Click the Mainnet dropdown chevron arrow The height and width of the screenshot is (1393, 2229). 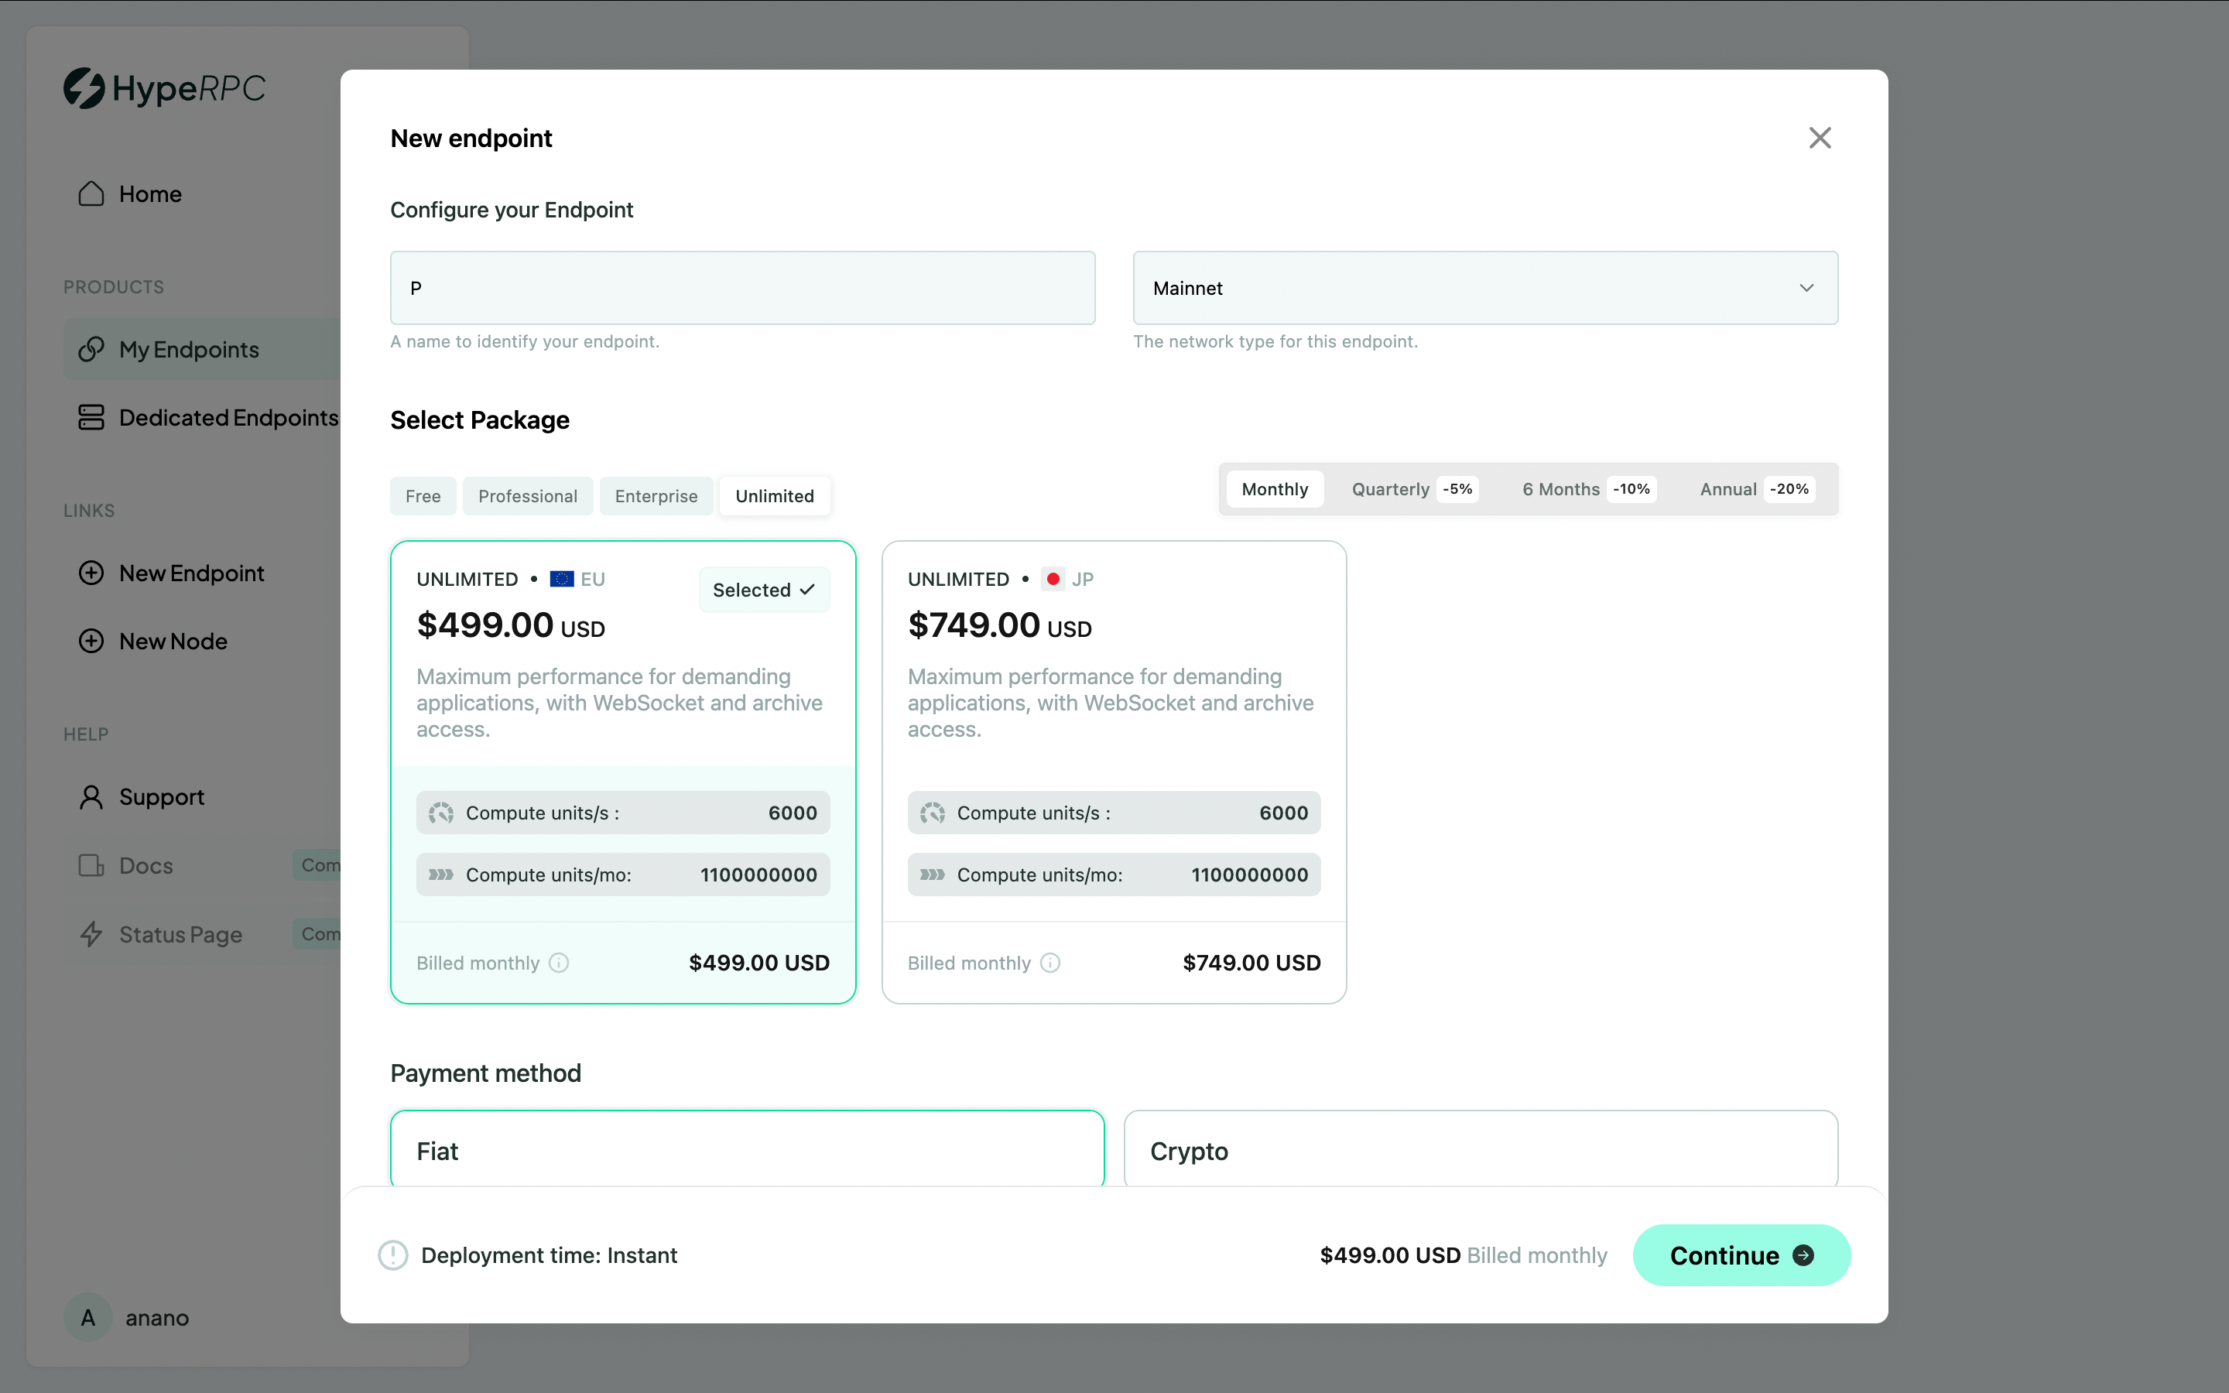coord(1806,289)
